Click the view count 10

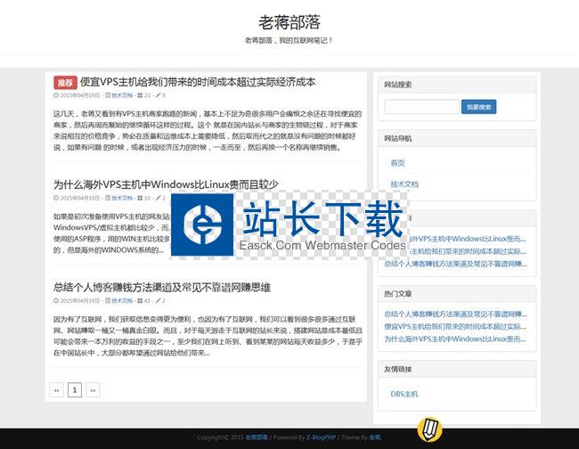coord(147,198)
